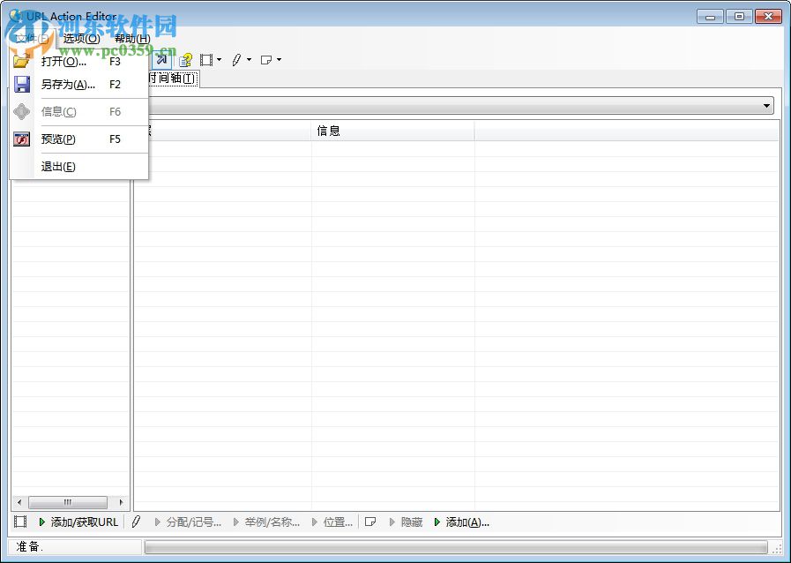Expand the pencil icon's dropdown arrow
The width and height of the screenshot is (791, 563).
click(248, 60)
